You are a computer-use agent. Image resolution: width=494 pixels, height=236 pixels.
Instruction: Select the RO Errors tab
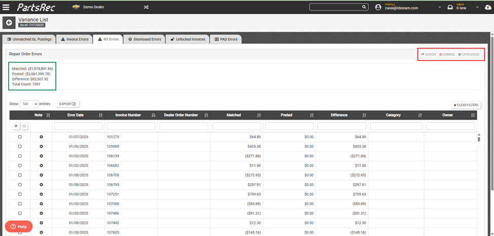[x=108, y=40]
